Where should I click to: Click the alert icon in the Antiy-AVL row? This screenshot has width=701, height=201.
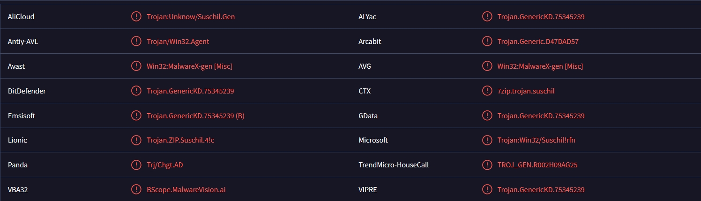[136, 42]
